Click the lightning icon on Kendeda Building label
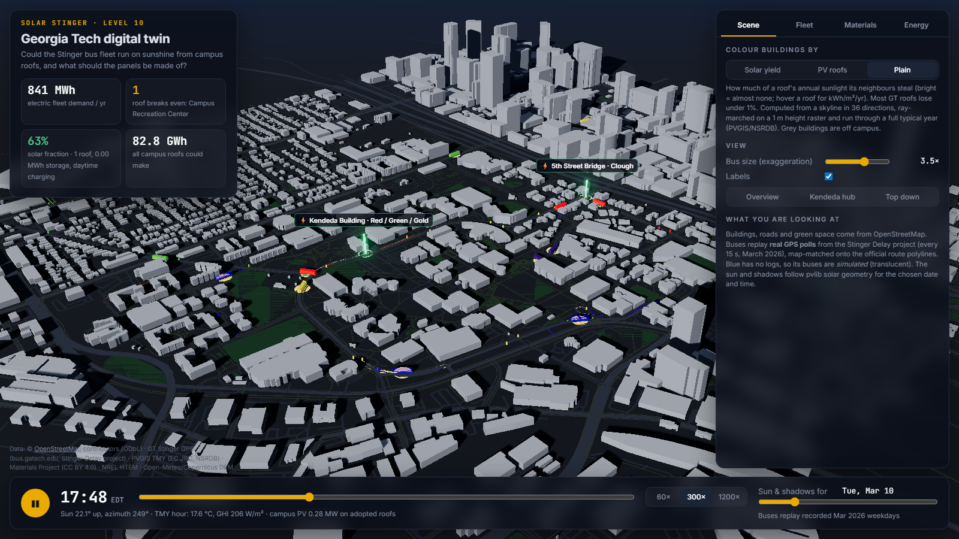Screen dimensions: 959x539 coord(303,220)
